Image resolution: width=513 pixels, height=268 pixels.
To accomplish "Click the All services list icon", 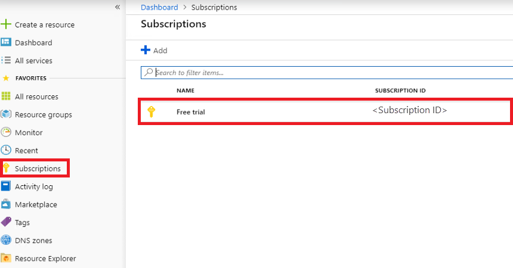I will coord(6,60).
